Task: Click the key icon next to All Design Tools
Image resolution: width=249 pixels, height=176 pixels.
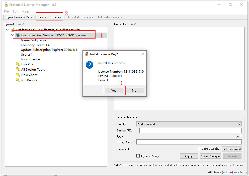Action: click(18, 69)
